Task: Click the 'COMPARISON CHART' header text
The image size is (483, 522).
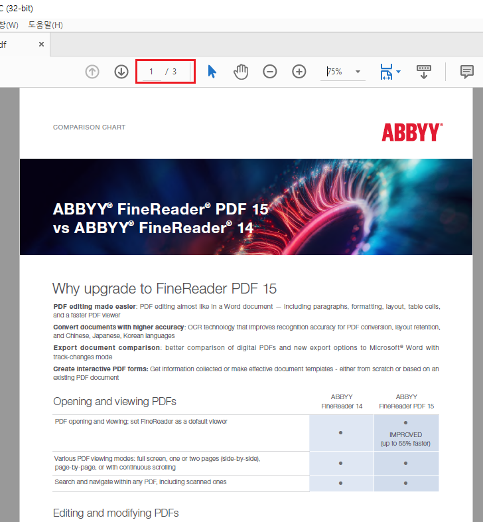Action: pos(89,127)
